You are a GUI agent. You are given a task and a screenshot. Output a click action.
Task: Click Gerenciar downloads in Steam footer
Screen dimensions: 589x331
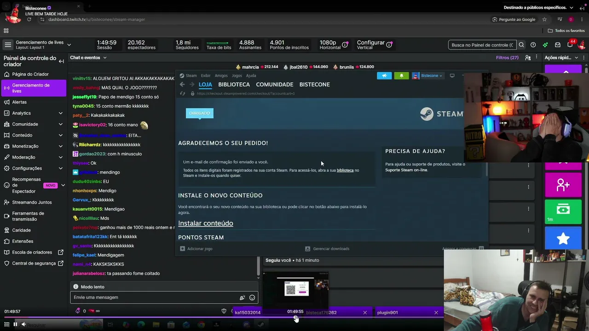(x=327, y=249)
